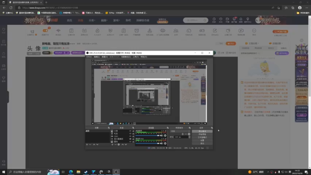The image size is (311, 175).
Task: Open Microsoft Edge from the taskbar
Action: tap(71, 172)
